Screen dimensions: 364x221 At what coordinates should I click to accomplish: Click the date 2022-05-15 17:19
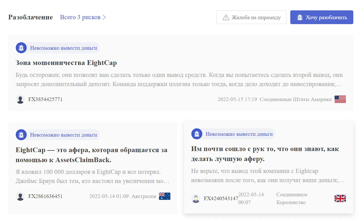pyautogui.click(x=237, y=99)
